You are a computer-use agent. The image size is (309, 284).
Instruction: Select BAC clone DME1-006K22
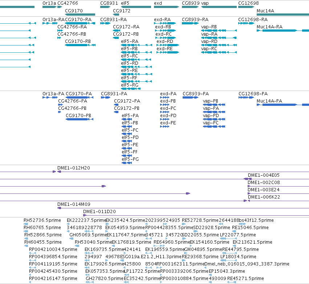coord(278,201)
